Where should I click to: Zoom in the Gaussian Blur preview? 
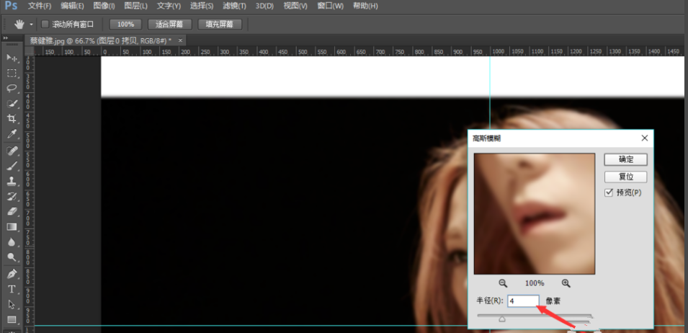coord(566,283)
